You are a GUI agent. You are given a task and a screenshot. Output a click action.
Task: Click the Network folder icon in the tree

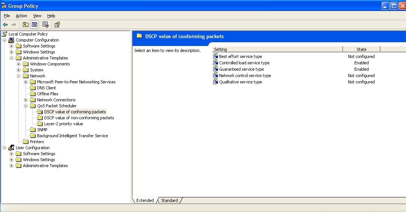(x=25, y=76)
